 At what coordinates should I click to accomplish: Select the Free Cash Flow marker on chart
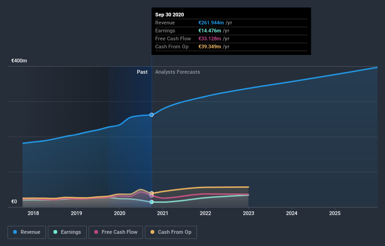click(x=151, y=195)
